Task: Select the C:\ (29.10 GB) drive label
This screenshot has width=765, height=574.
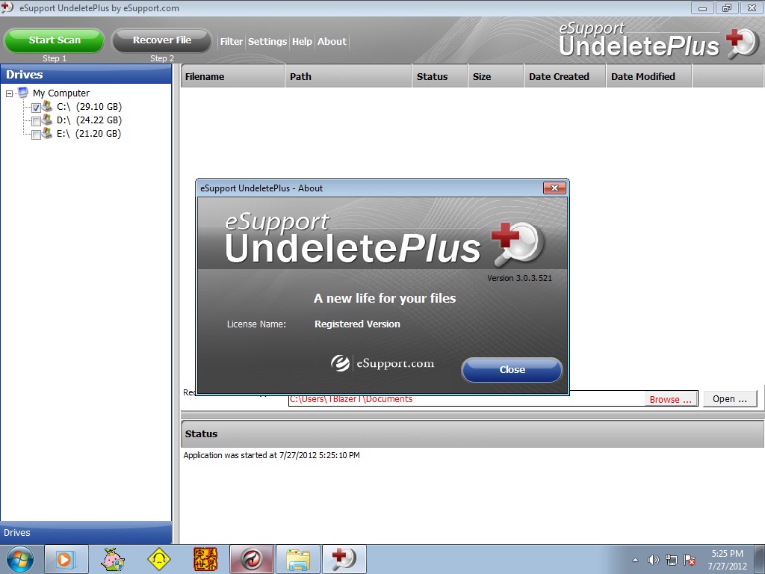Action: pos(90,106)
